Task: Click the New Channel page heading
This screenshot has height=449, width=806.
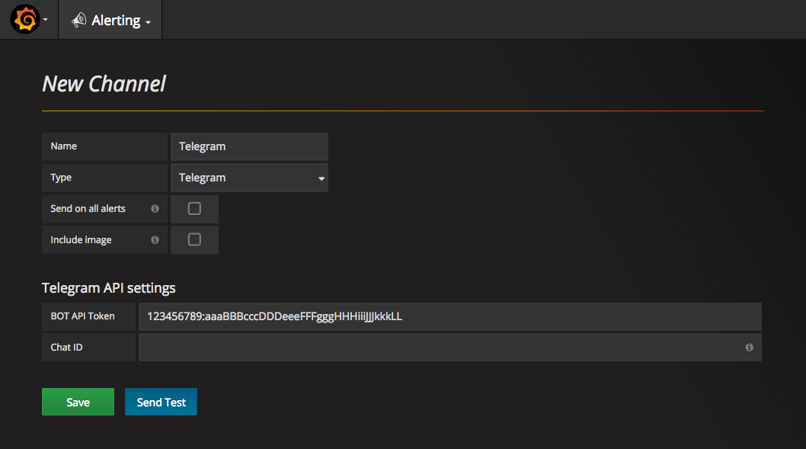Action: [104, 84]
